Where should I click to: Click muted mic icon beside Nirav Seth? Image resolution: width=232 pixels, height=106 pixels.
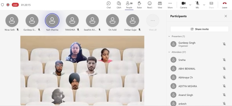click(x=18, y=30)
